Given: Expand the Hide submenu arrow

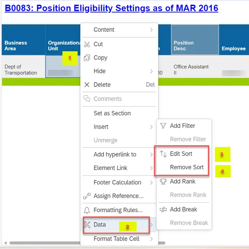Looking at the screenshot, I should [151, 71].
